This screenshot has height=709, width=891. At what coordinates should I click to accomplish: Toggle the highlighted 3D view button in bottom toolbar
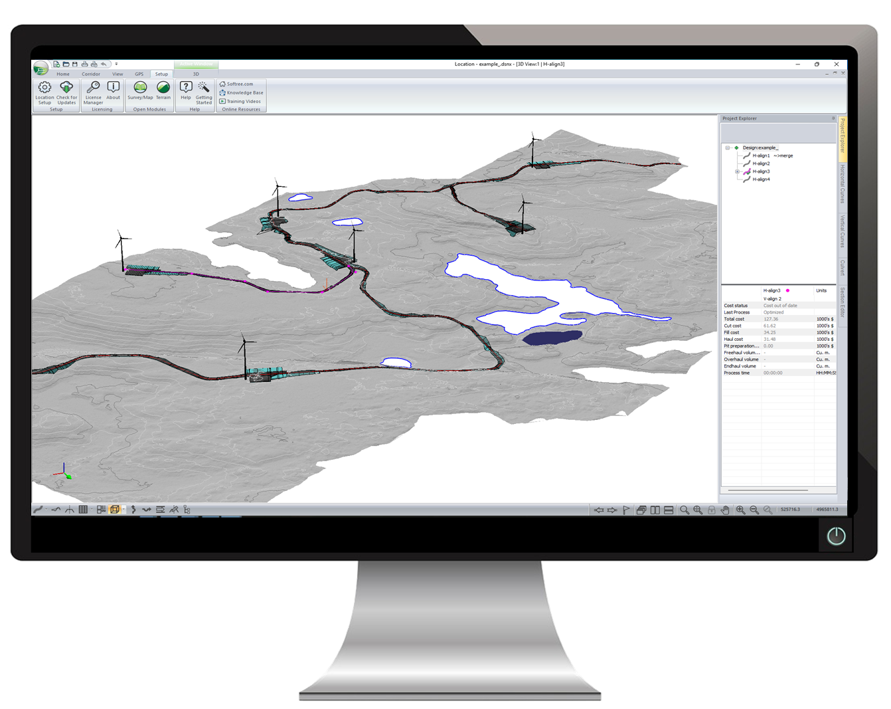115,510
